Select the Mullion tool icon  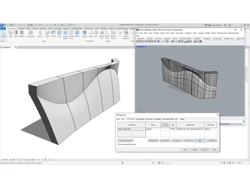pos(77,33)
